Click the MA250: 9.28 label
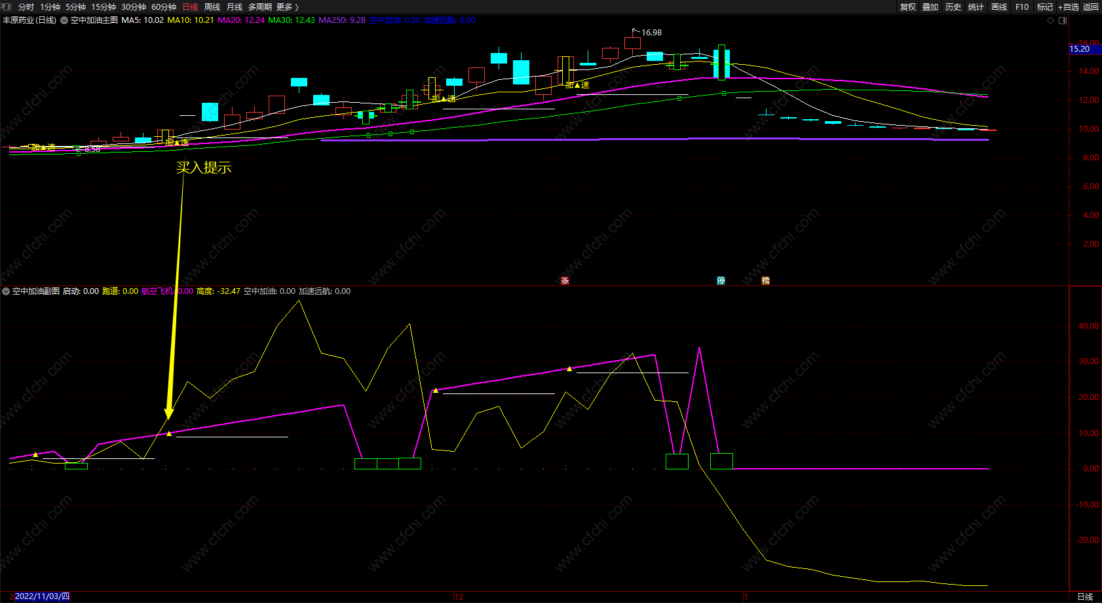Screen dimensions: 1102x603 [x=342, y=20]
